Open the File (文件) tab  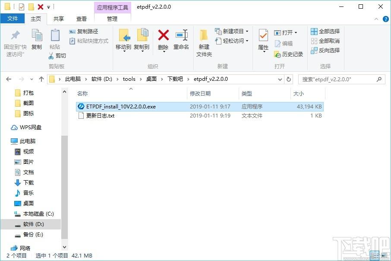pos(13,19)
